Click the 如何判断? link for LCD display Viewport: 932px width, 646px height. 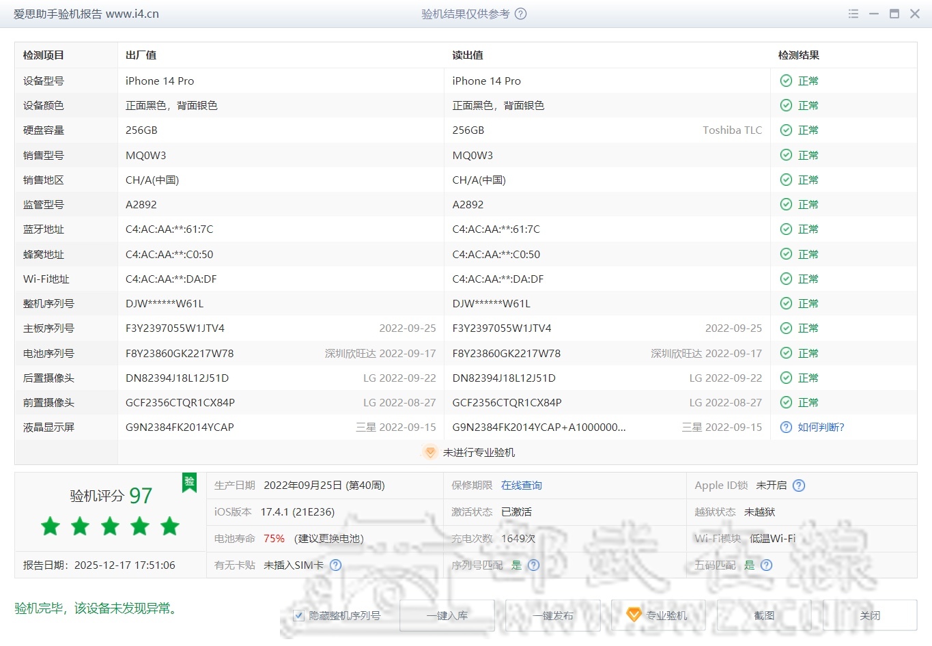(821, 427)
